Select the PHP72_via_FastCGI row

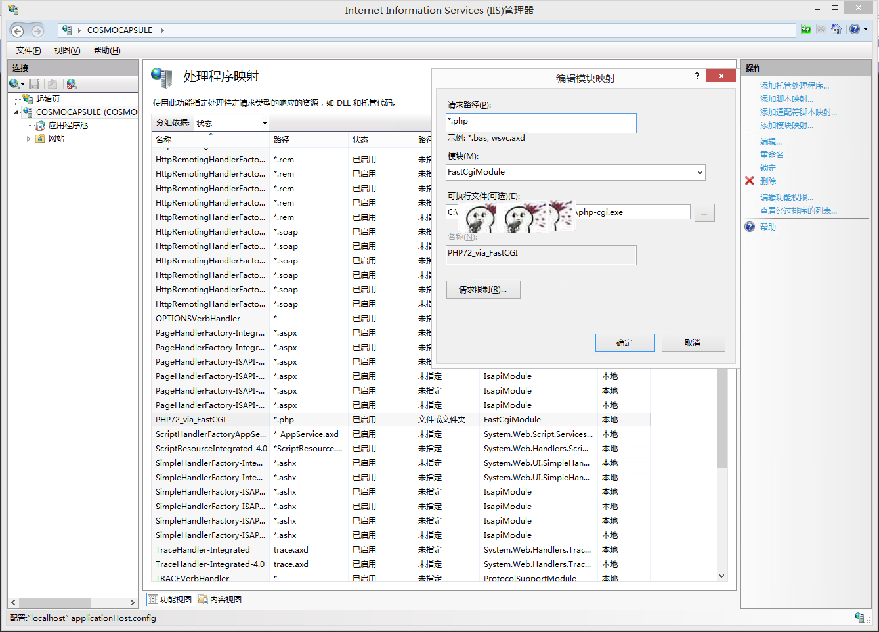coord(400,419)
